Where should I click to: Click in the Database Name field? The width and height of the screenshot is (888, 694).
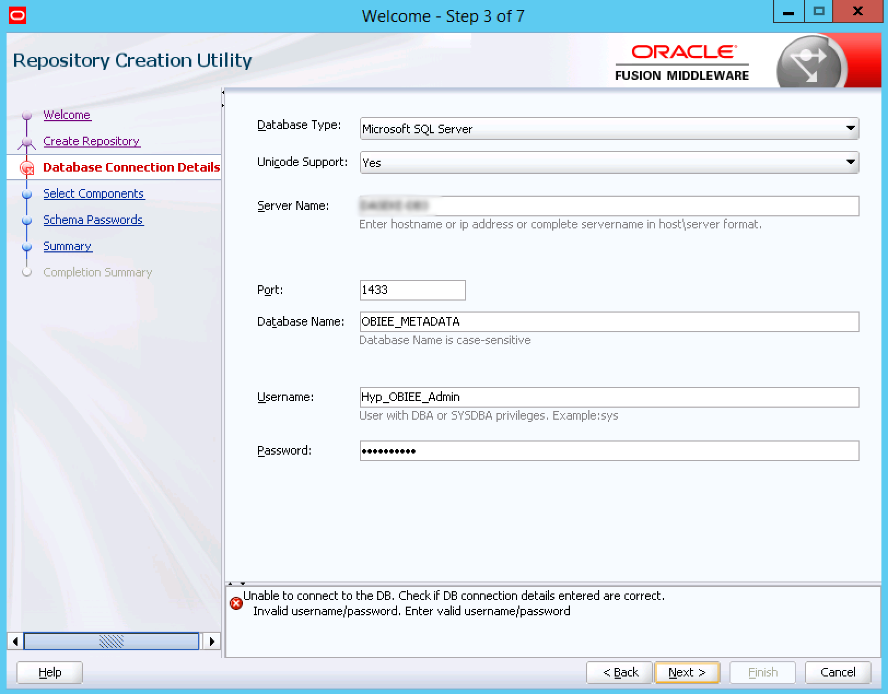(609, 322)
